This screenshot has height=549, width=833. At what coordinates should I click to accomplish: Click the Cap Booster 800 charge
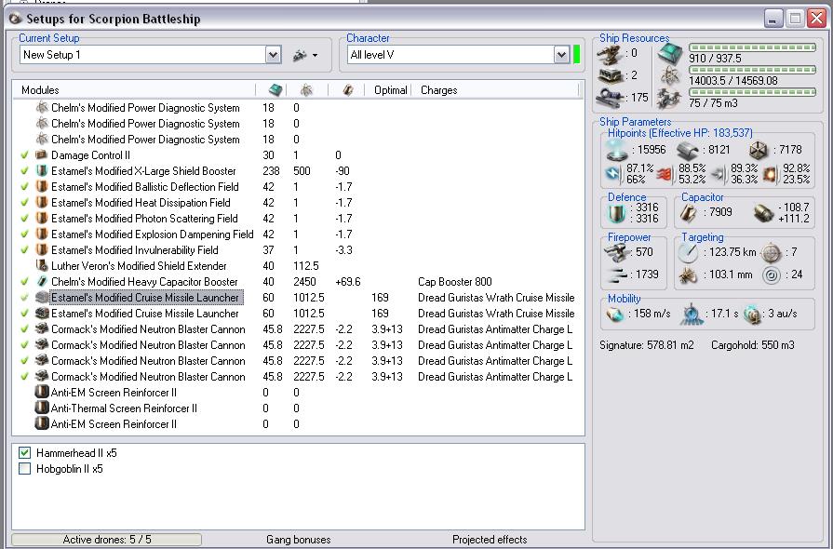pyautogui.click(x=455, y=282)
